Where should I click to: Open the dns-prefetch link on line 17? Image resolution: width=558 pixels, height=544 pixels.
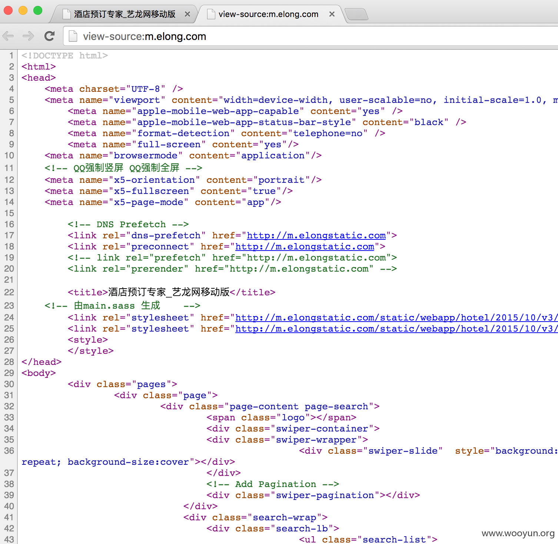point(316,235)
